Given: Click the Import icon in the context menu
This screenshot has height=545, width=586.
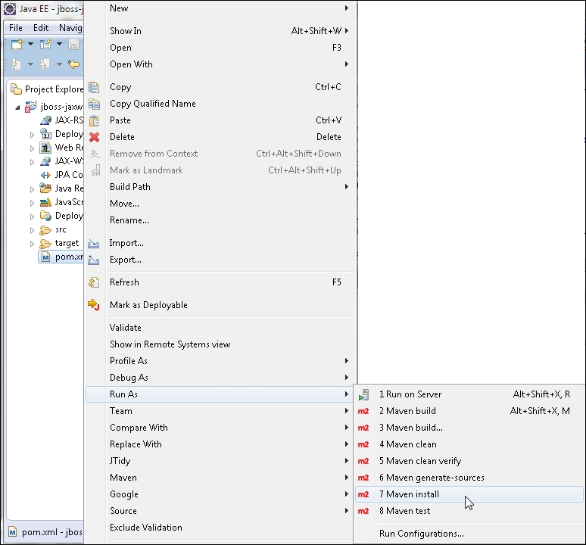Looking at the screenshot, I should [93, 244].
